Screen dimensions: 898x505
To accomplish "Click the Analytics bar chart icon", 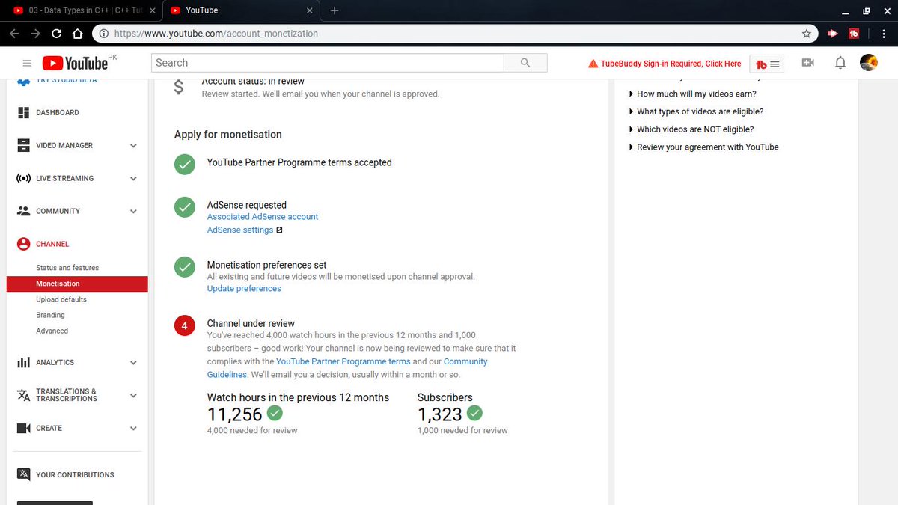I will tap(23, 362).
